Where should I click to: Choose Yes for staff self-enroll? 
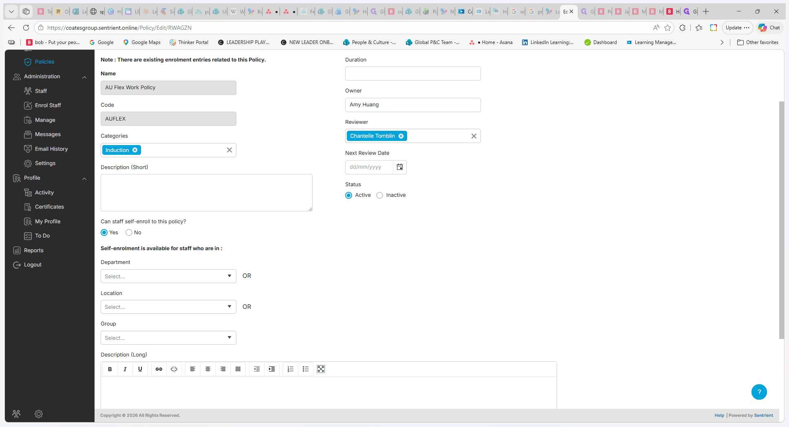pos(104,233)
